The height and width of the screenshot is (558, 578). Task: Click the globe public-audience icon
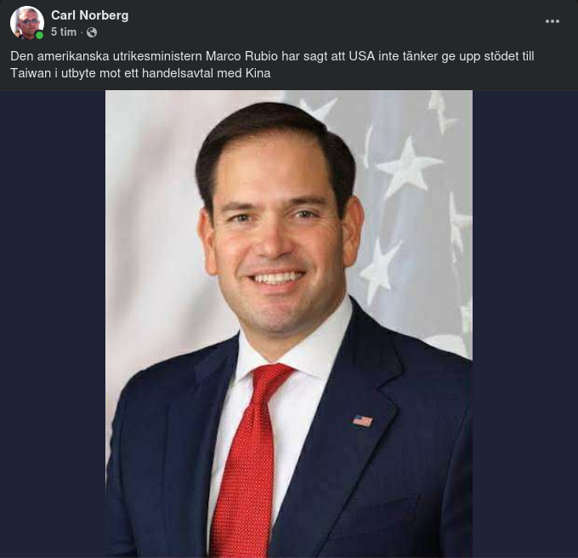pos(92,32)
